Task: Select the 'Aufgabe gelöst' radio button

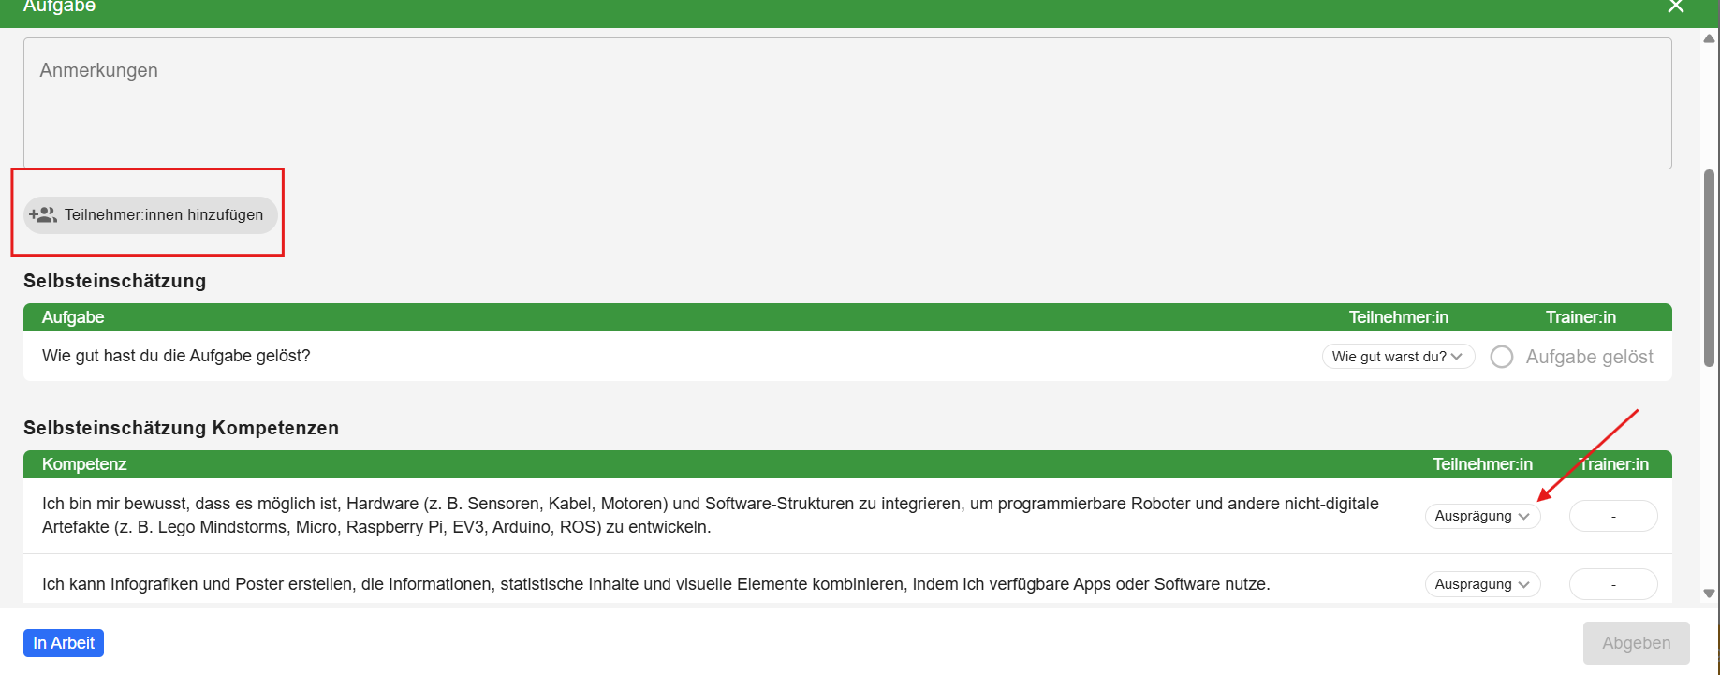Action: (x=1502, y=357)
